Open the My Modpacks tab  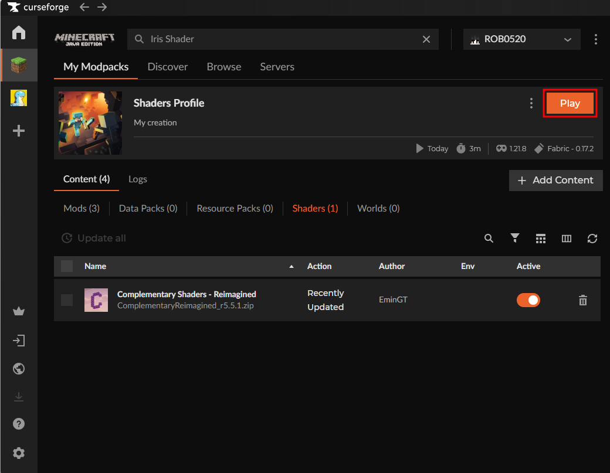(x=96, y=67)
